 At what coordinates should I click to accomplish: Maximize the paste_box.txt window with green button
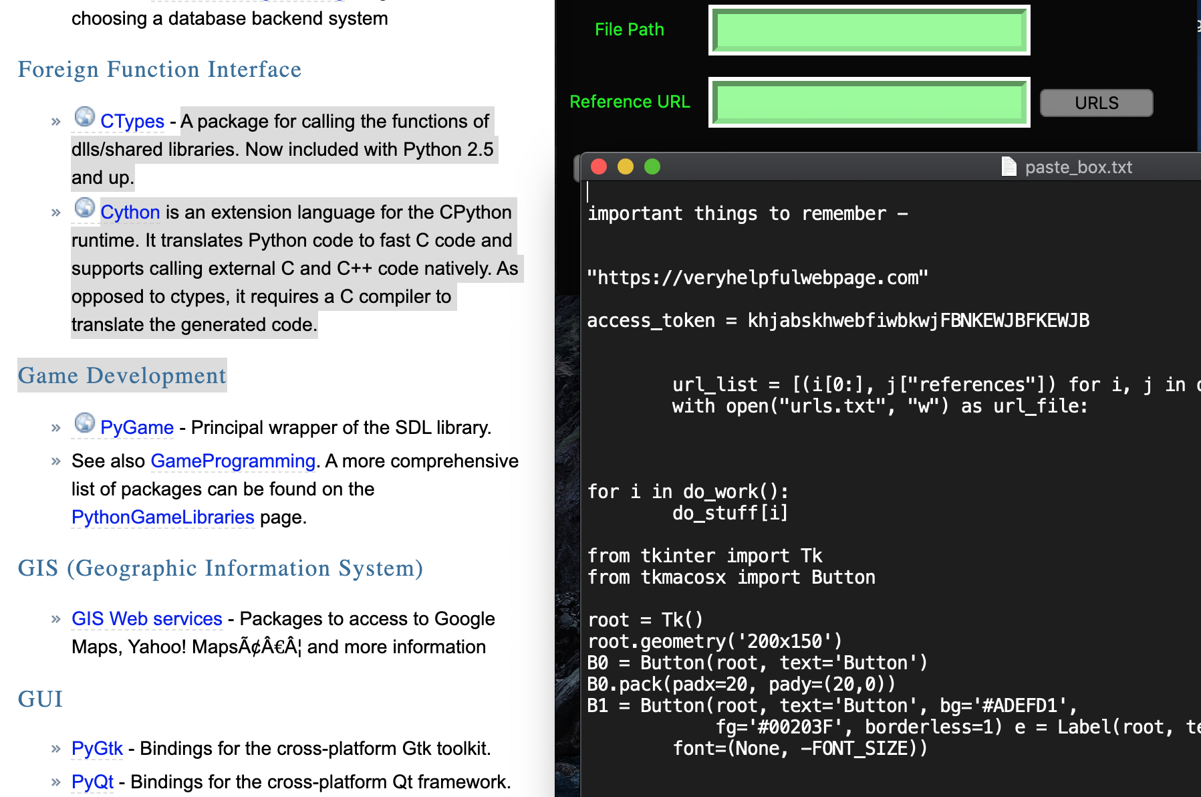[652, 166]
